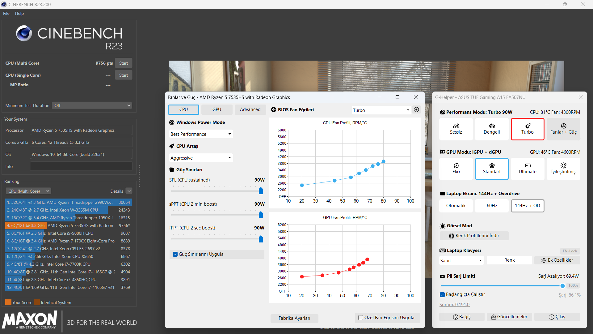
Task: Start the CPU Single Core test
Action: tap(124, 75)
